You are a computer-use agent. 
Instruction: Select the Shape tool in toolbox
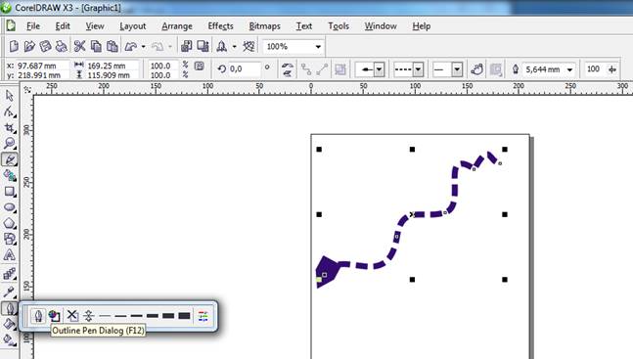point(9,112)
